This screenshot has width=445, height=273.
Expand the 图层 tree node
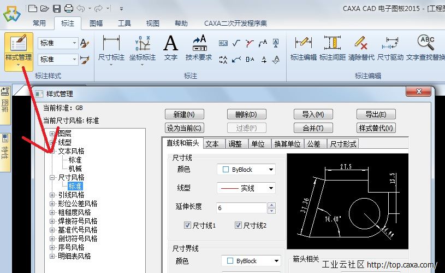click(x=52, y=133)
